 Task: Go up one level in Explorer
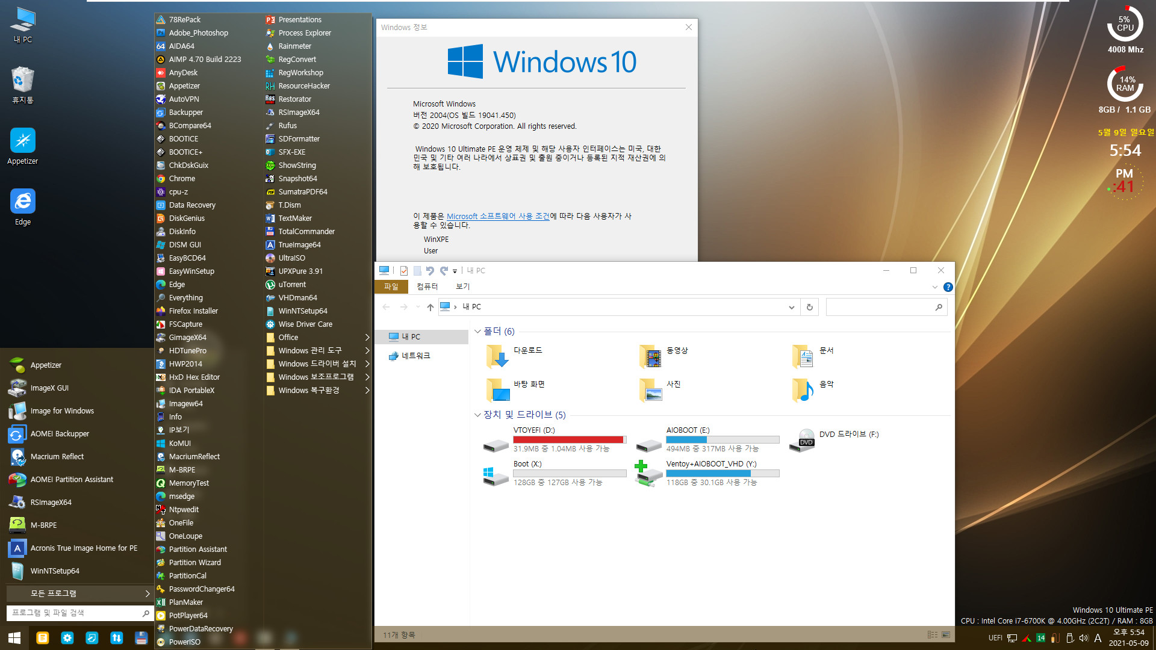tap(430, 307)
